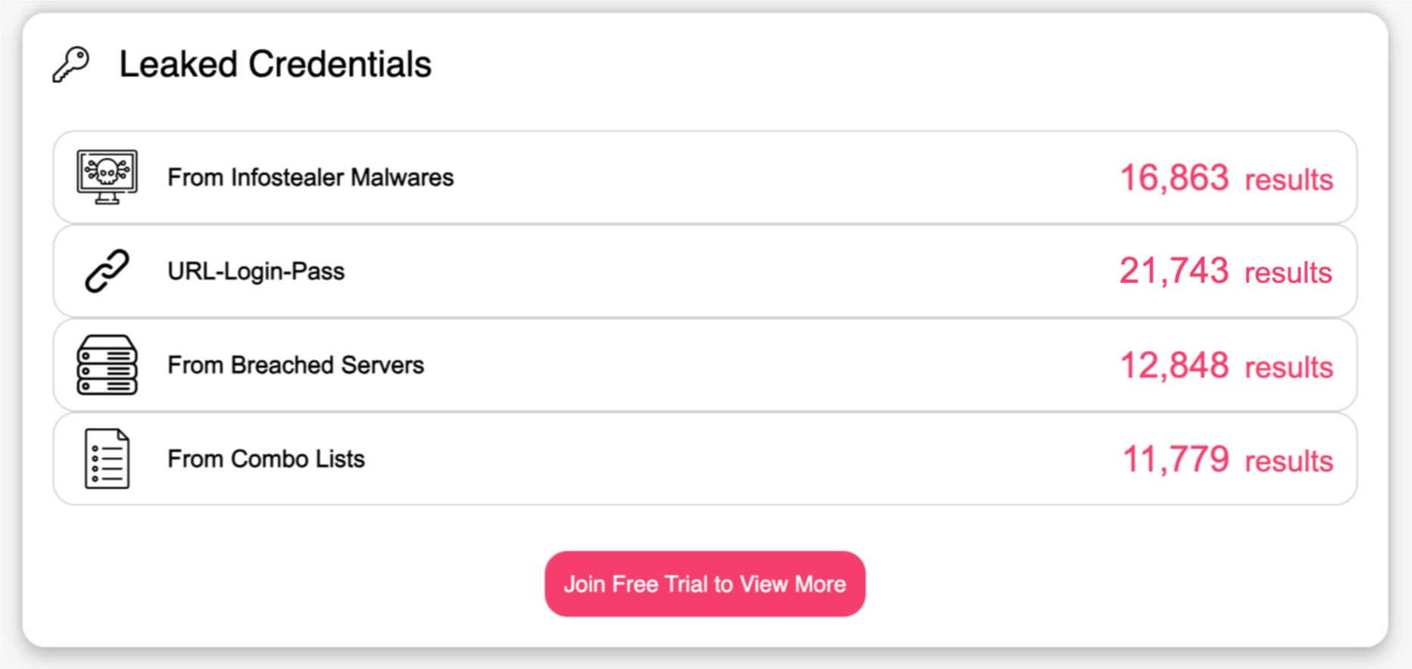This screenshot has width=1412, height=669.
Task: Click the combo lists document icon
Action: coord(107,459)
